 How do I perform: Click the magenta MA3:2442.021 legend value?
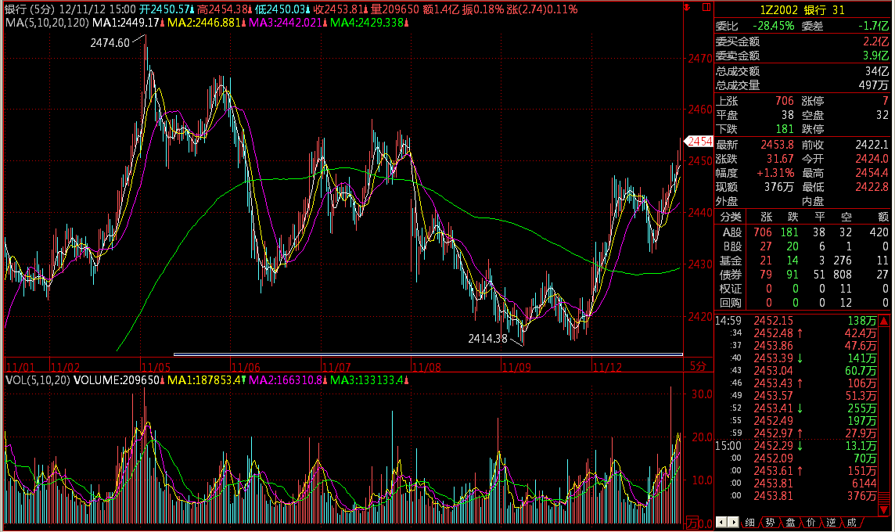point(286,23)
